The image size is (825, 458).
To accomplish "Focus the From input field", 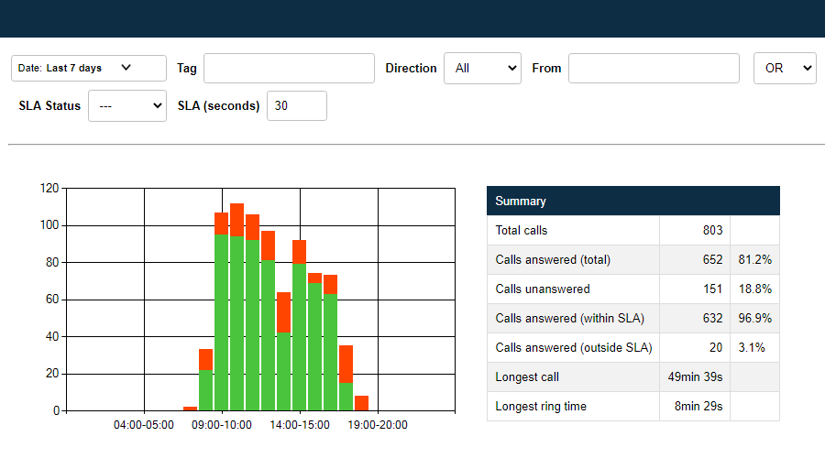I will (x=653, y=68).
